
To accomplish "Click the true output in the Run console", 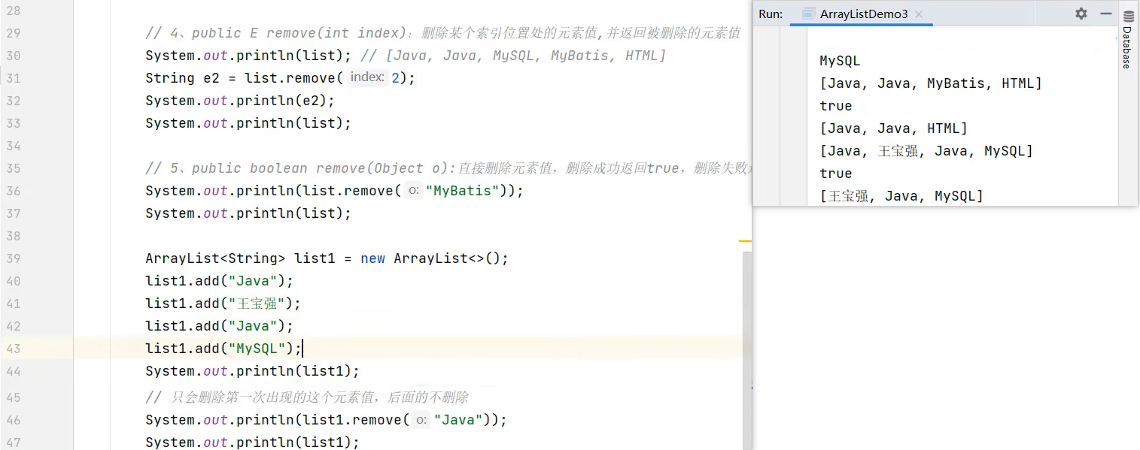I will point(835,106).
